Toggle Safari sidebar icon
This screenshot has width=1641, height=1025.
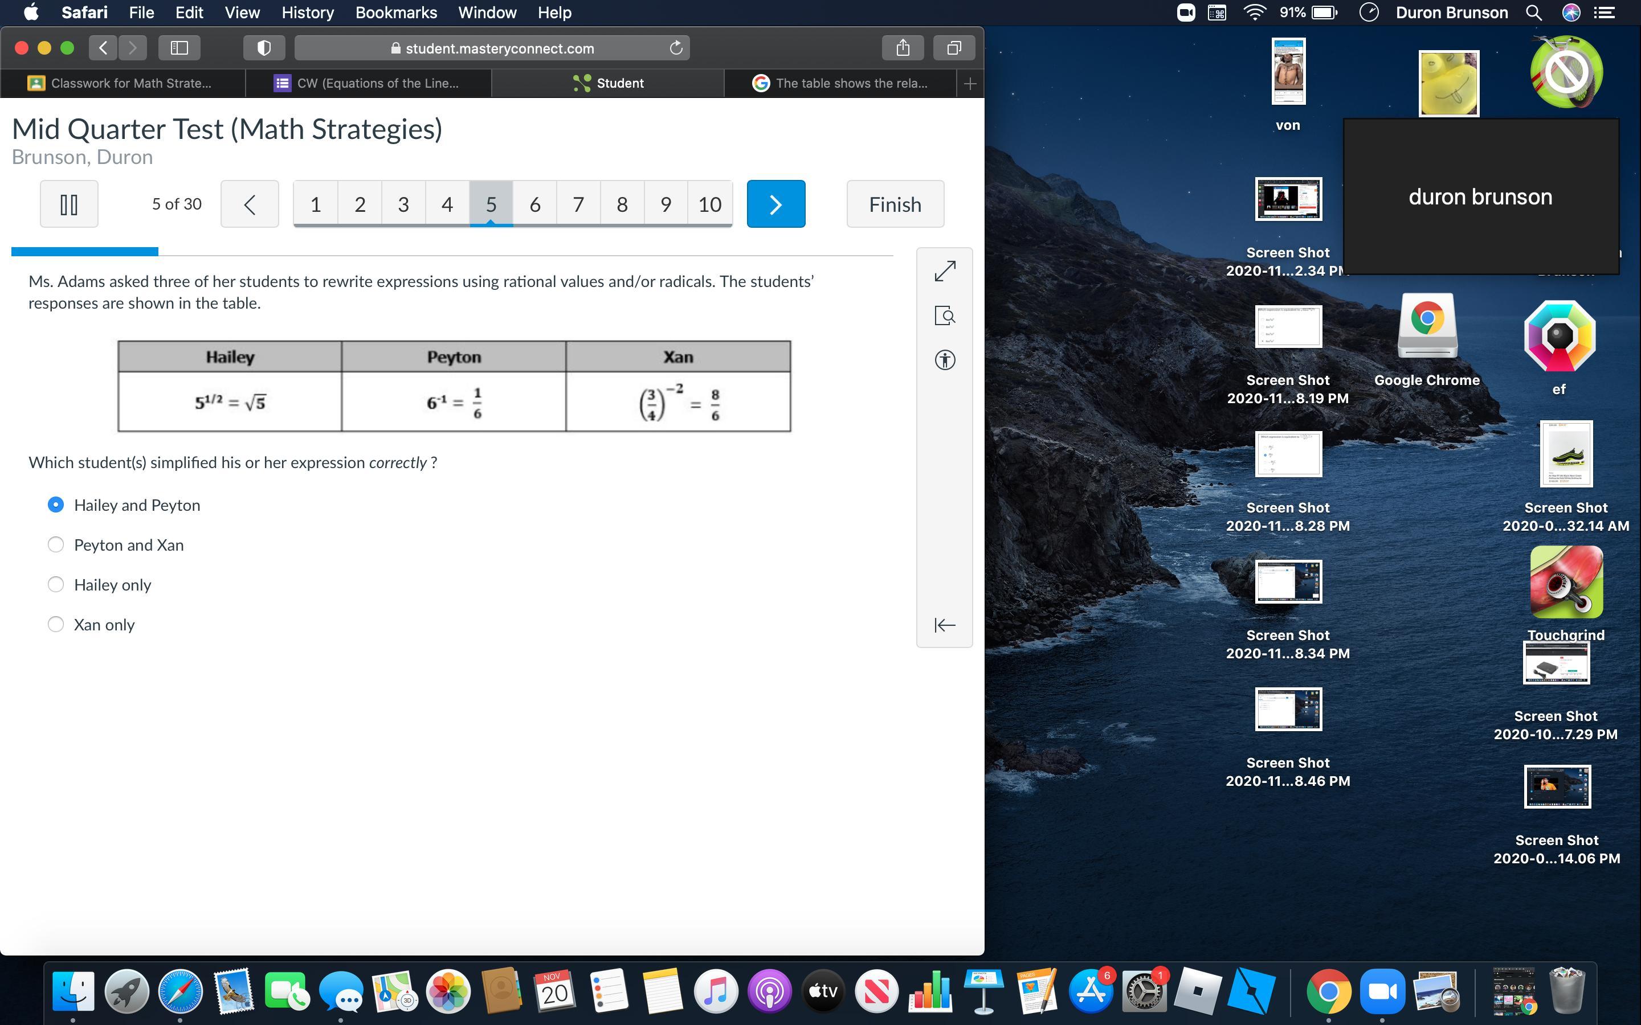179,47
